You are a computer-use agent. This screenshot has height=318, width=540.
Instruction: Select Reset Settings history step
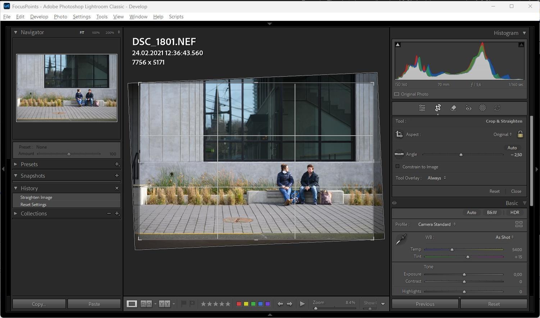pyautogui.click(x=33, y=205)
